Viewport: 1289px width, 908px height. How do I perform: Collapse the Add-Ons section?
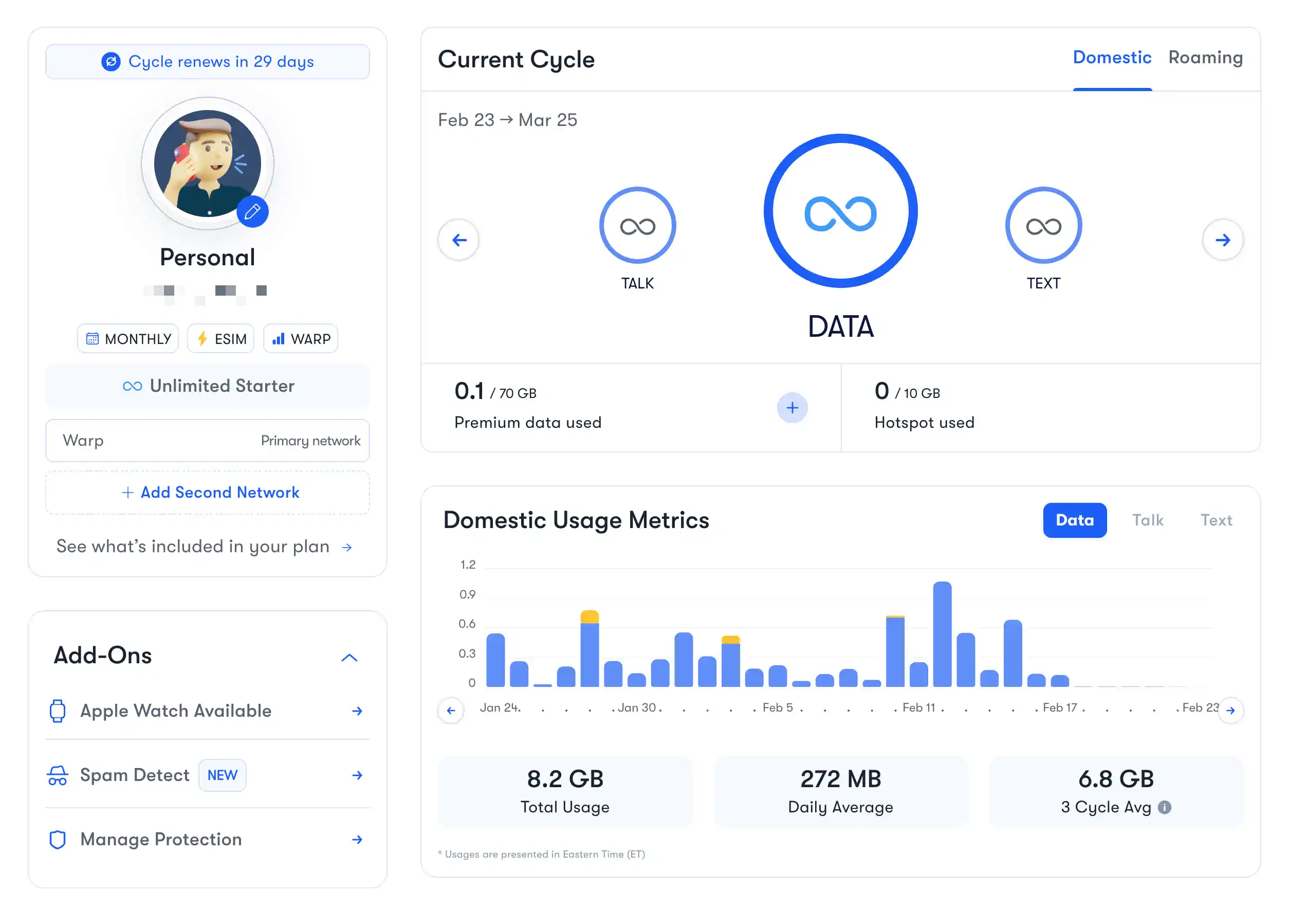[x=350, y=658]
